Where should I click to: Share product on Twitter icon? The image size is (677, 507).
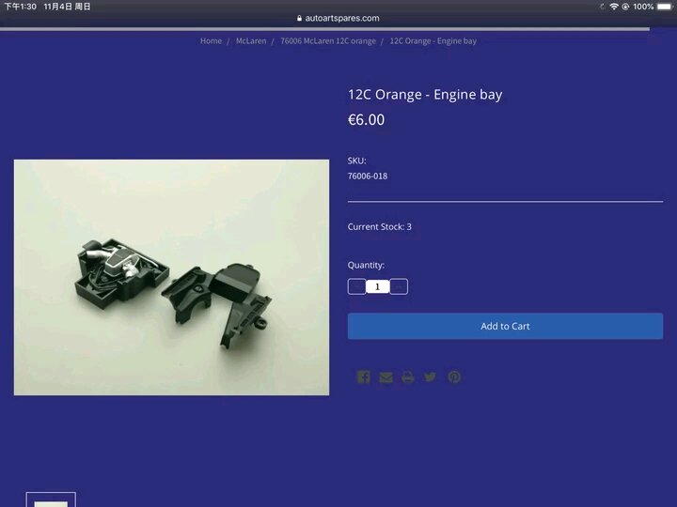tap(430, 377)
